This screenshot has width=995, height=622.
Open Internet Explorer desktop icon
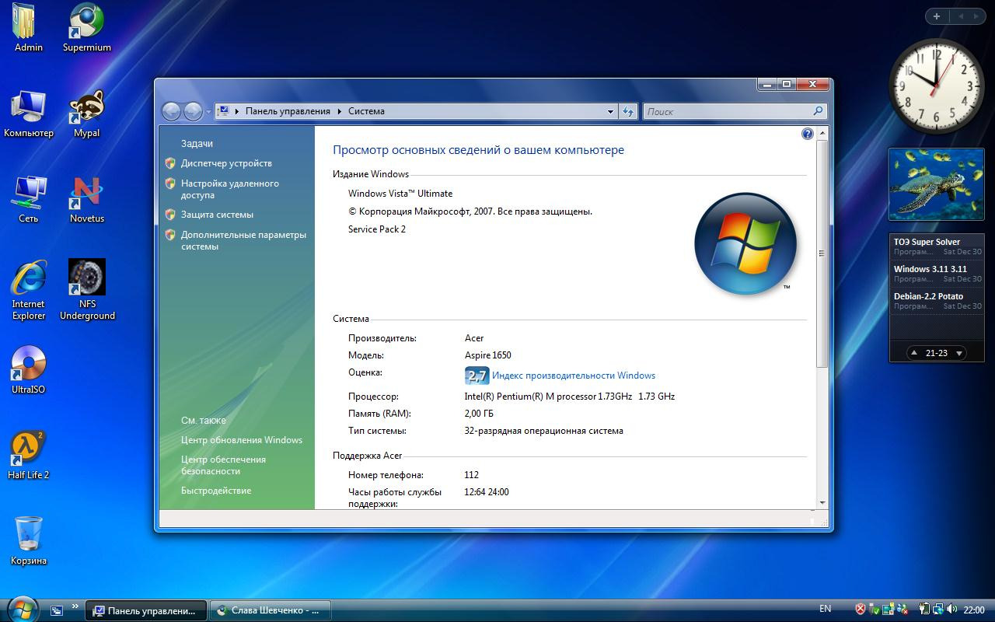29,280
